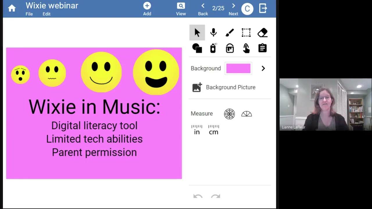Go to the Wixie home icon
The width and height of the screenshot is (372, 209).
12,8
